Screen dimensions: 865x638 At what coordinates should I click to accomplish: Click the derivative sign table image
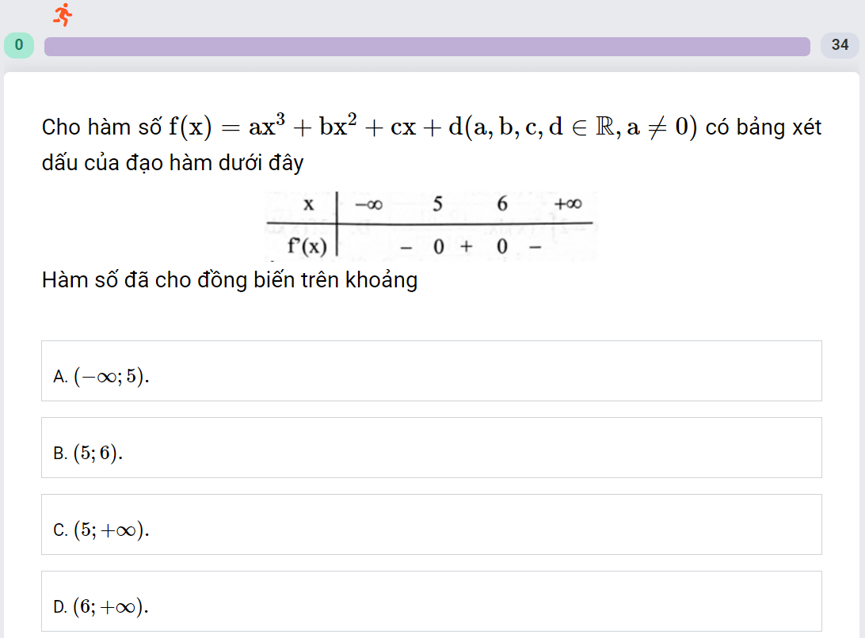coord(430,226)
